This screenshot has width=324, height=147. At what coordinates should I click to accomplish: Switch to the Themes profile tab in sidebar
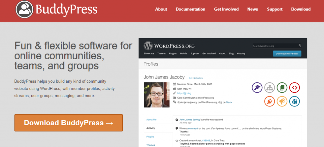tap(151, 145)
